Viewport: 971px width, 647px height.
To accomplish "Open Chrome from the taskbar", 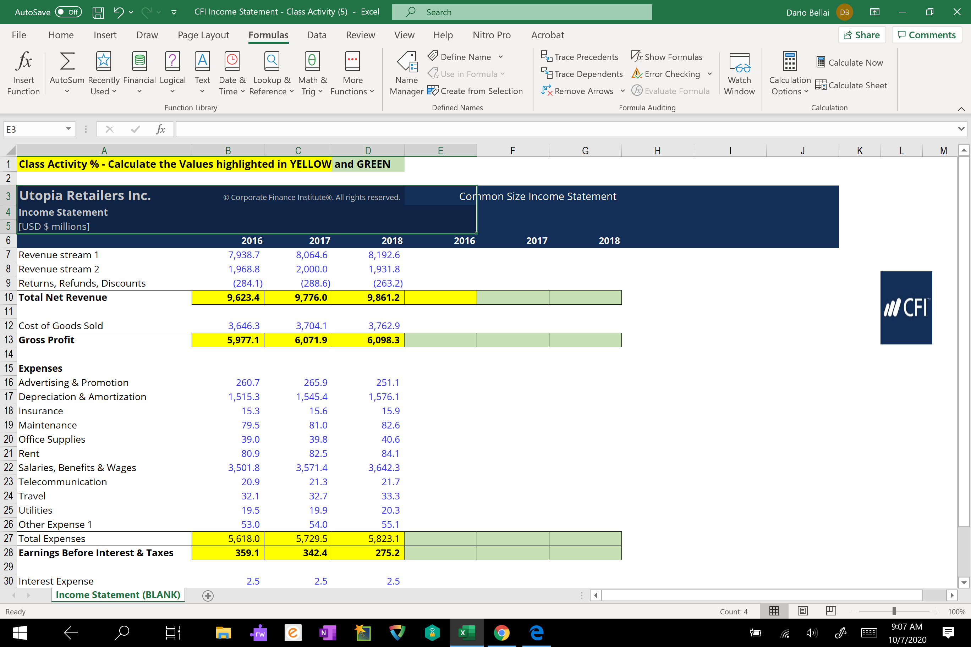I will (501, 632).
